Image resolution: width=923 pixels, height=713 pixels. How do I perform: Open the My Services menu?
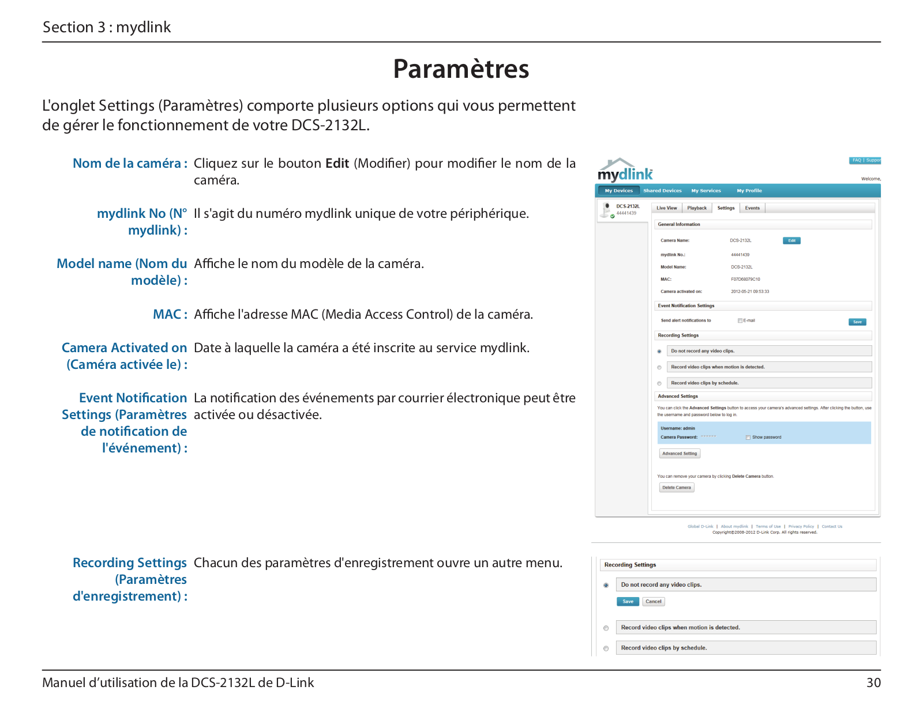tap(706, 191)
